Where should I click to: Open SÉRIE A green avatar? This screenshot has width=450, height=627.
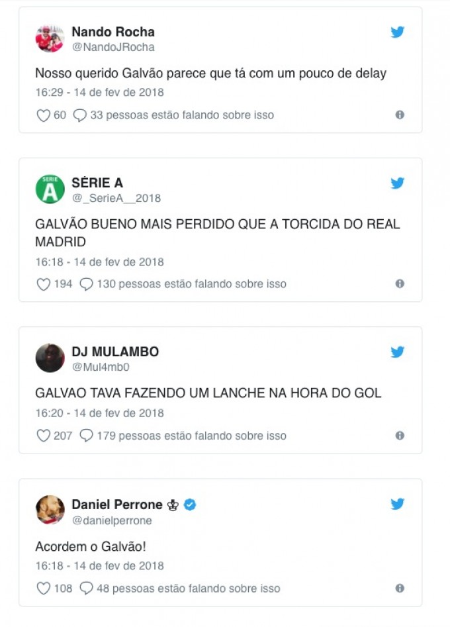pyautogui.click(x=50, y=189)
